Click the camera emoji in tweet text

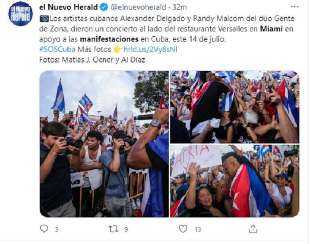point(44,19)
